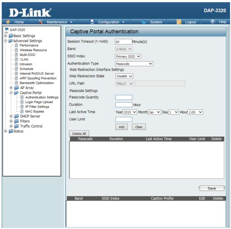The image size is (231, 229).
Task: Open the Band 2.4GHz dropdown
Action: click(x=124, y=49)
